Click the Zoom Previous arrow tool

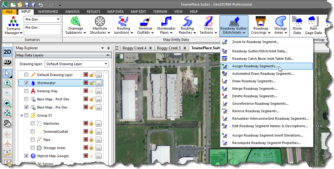point(7,104)
